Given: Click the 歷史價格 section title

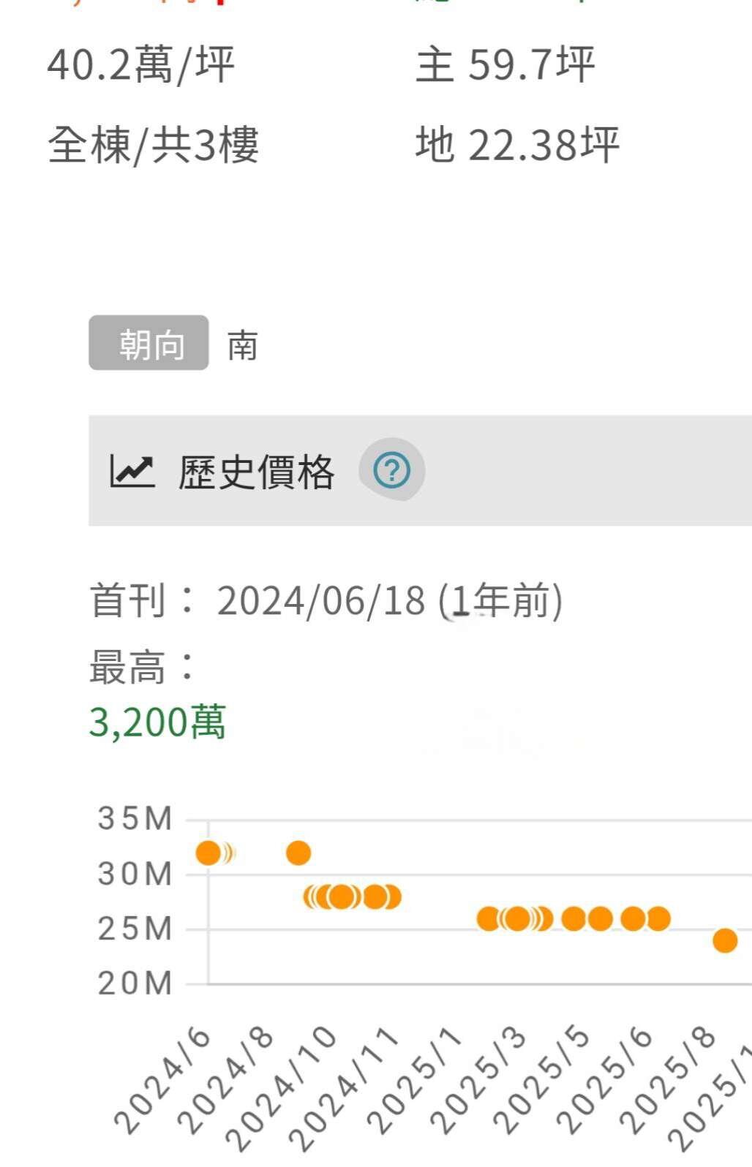Looking at the screenshot, I should [x=256, y=472].
